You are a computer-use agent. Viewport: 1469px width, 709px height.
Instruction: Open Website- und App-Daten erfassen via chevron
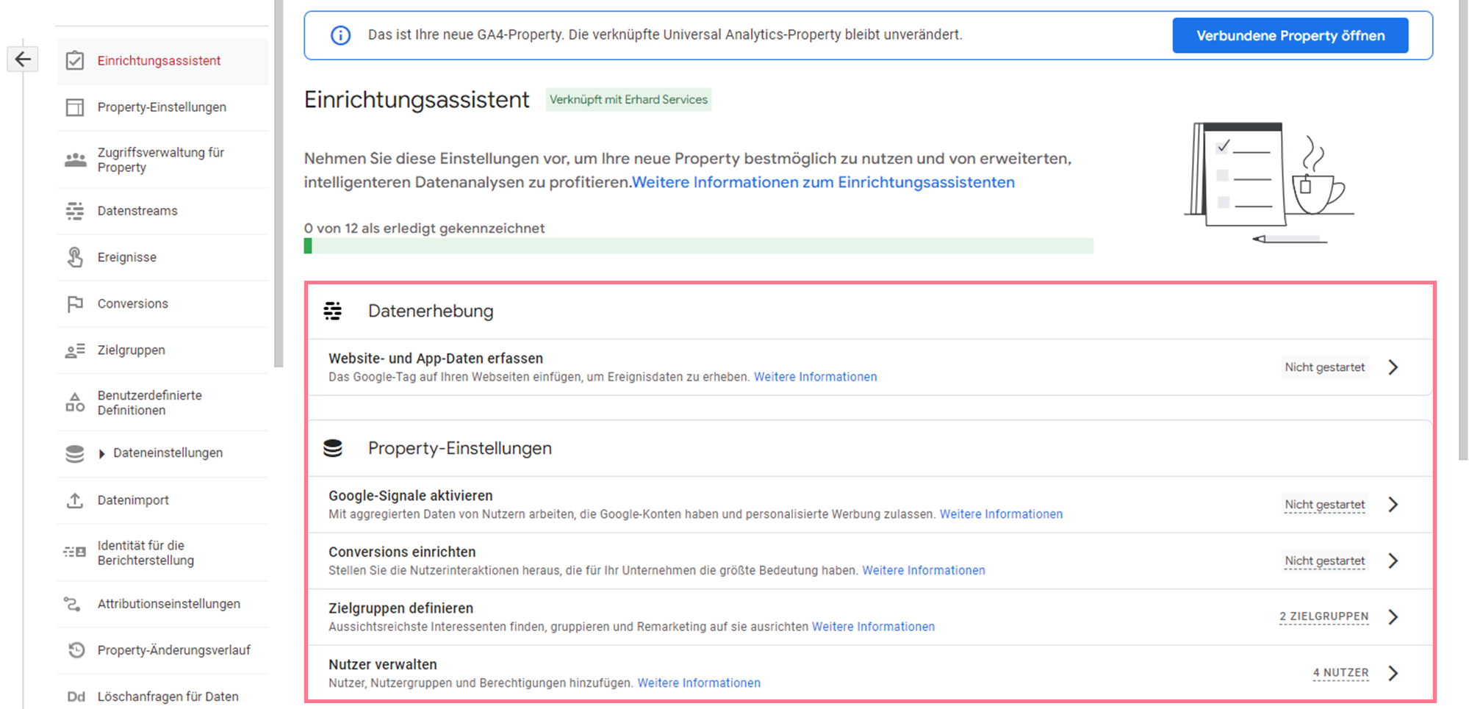coord(1393,367)
